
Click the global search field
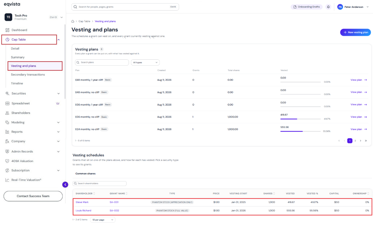pyautogui.click(x=125, y=7)
